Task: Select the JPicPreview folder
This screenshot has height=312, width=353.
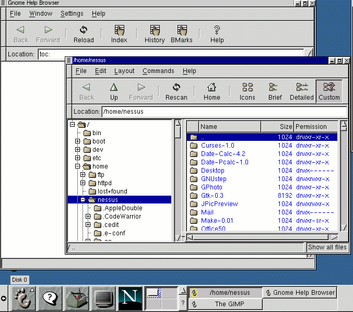Action: [x=219, y=204]
